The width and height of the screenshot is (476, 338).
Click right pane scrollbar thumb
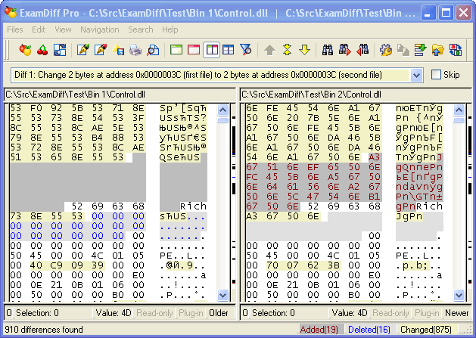tap(459, 119)
